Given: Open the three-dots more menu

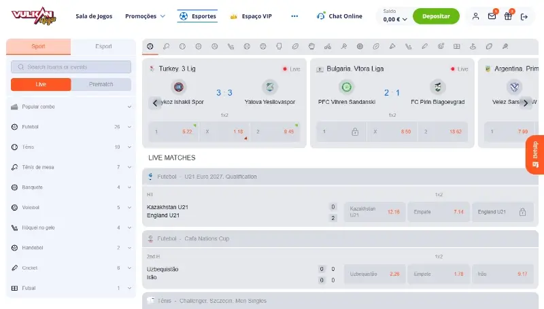Looking at the screenshot, I should tap(294, 16).
